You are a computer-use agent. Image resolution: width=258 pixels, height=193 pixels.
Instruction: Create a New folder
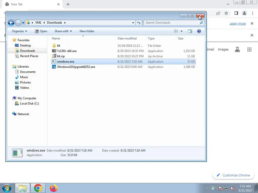[87, 31]
